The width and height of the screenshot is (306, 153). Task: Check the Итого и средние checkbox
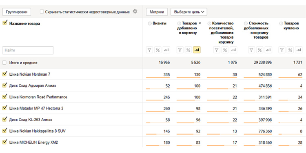click(4, 63)
